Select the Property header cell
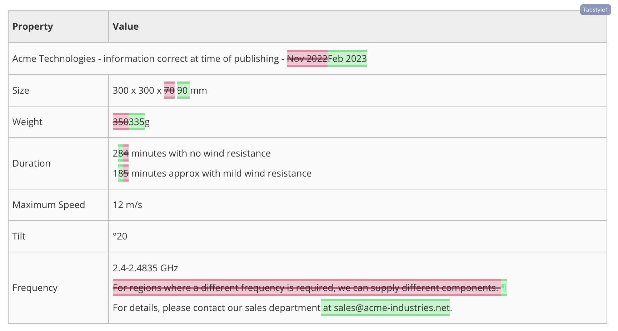 click(x=33, y=26)
